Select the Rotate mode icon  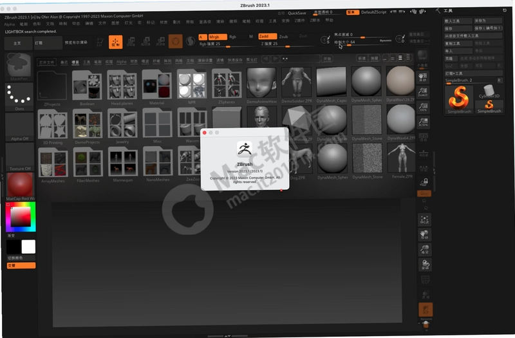click(160, 42)
